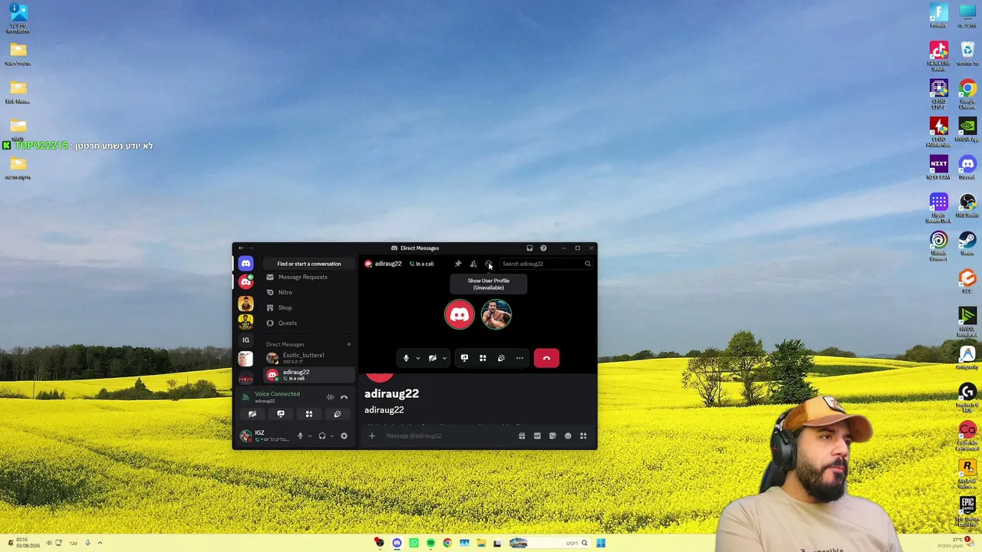Open Message Requests
Viewport: 982px width, 552px height.
[x=309, y=277]
